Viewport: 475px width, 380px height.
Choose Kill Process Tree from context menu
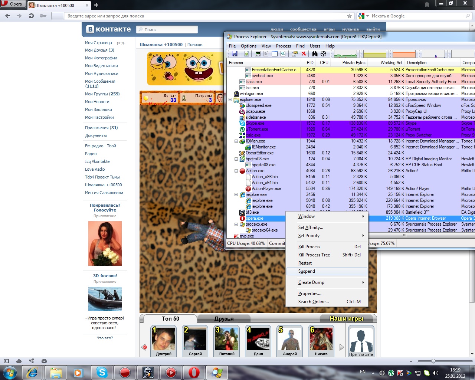(x=314, y=255)
